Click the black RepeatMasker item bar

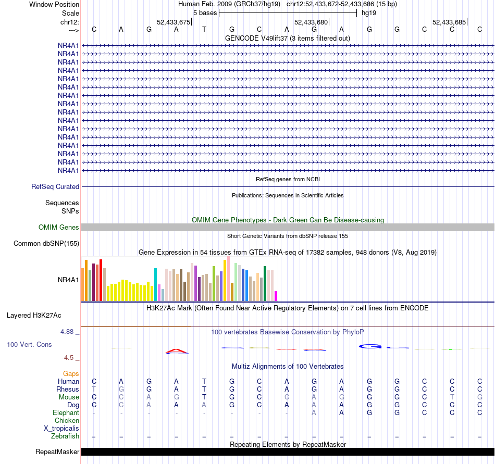pyautogui.click(x=288, y=452)
